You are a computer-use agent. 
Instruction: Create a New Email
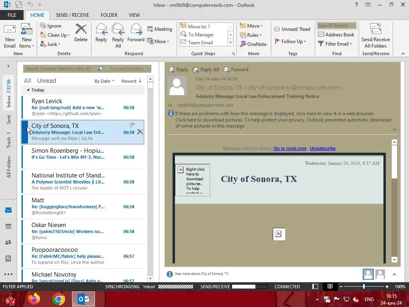point(10,36)
